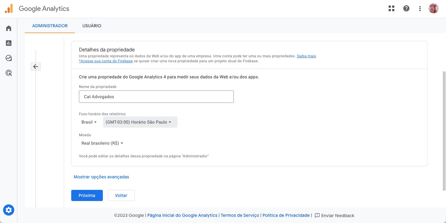Click the back arrow button

point(36,67)
